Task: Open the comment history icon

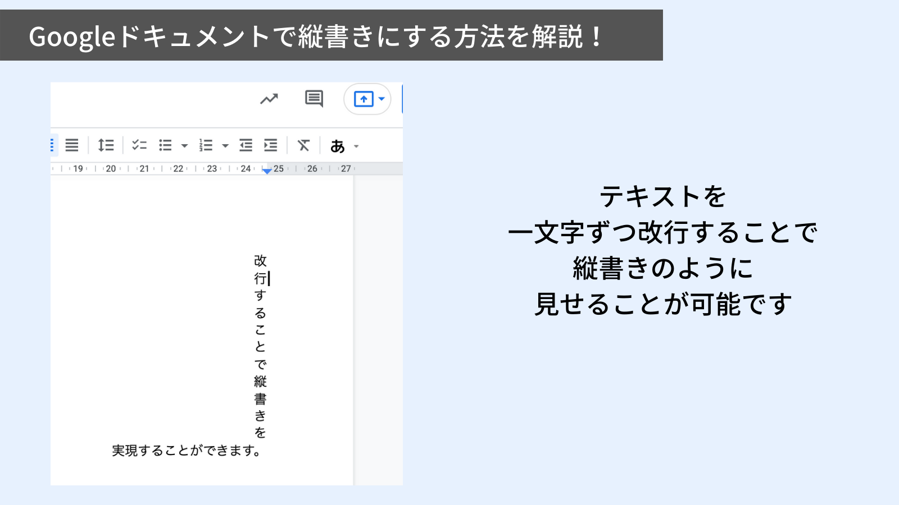Action: click(x=314, y=99)
